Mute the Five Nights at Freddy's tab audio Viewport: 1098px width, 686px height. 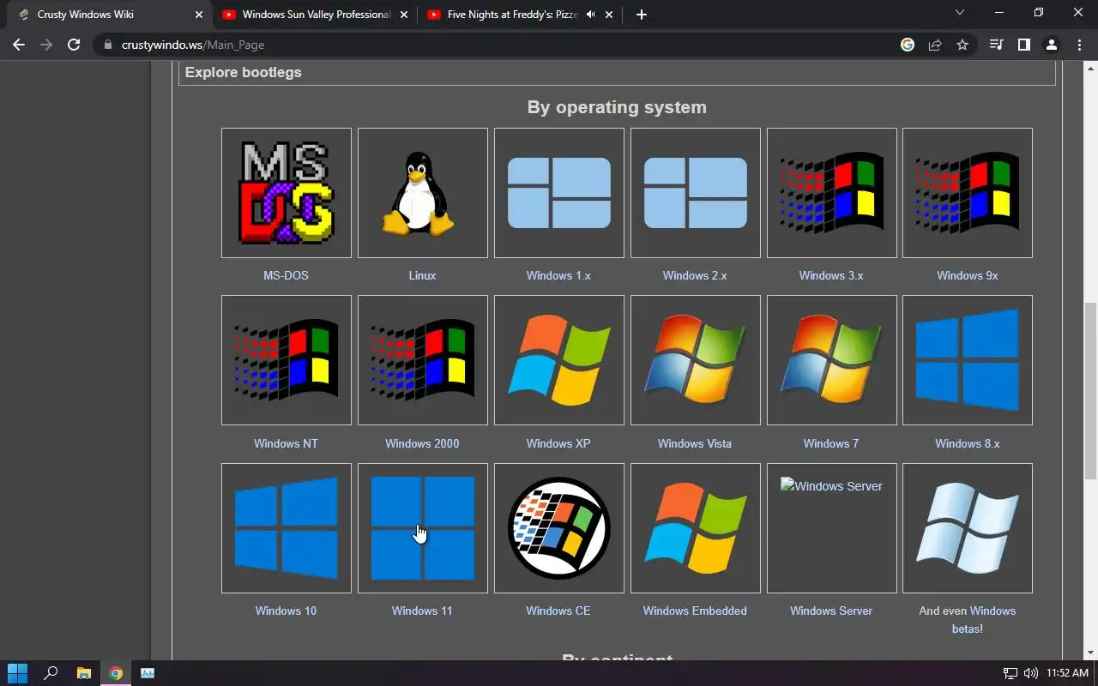590,15
